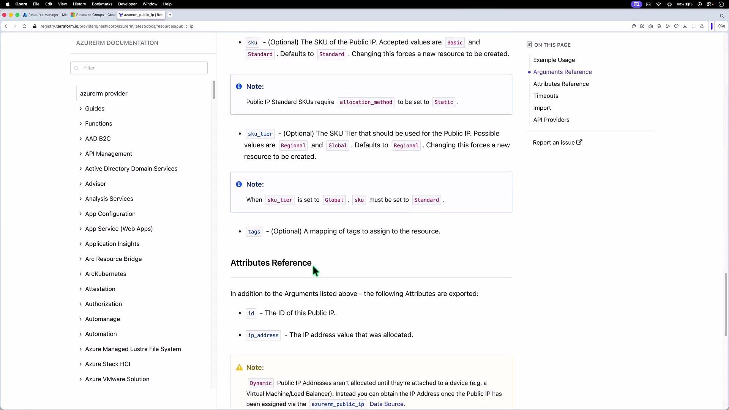Open the easy setup lines icon

693,26
